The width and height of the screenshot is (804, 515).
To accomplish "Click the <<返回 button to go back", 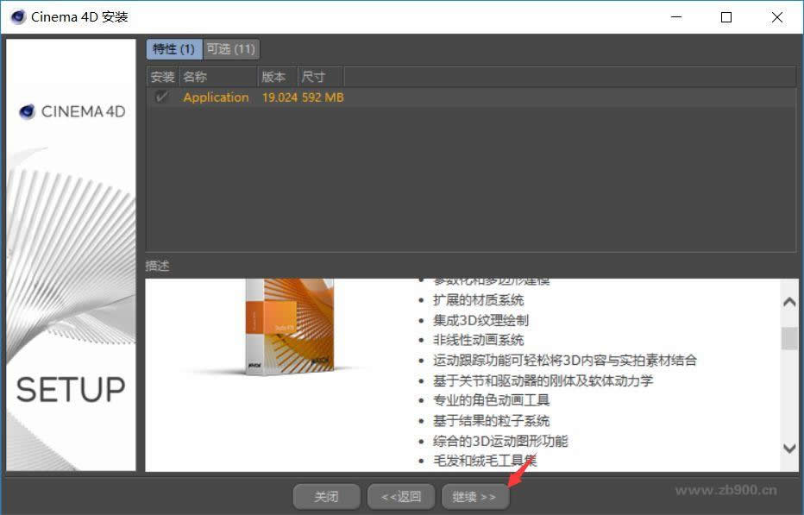I will tap(401, 496).
